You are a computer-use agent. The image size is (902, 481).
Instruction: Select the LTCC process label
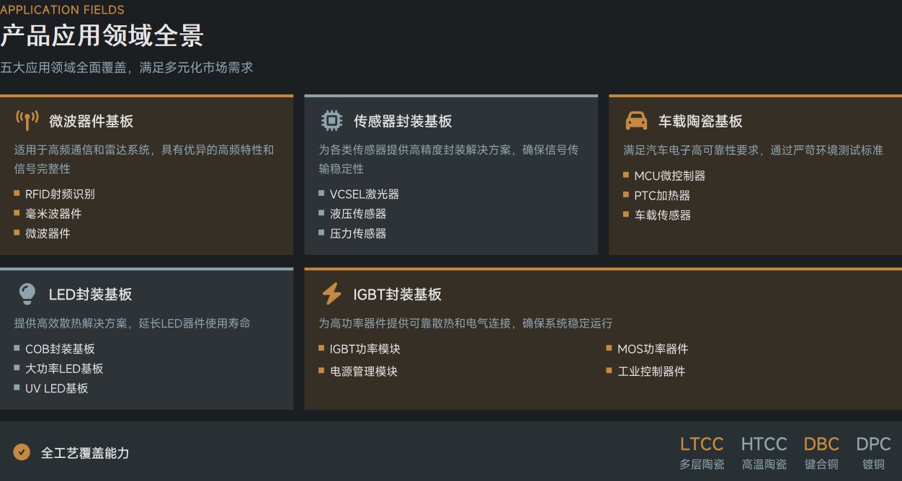pyautogui.click(x=702, y=444)
